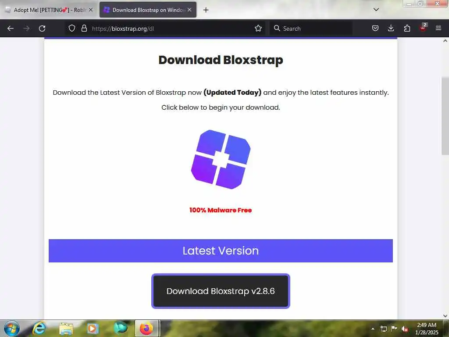Click the Latest Version banner
Viewport: 449px width, 337px height.
(x=221, y=251)
